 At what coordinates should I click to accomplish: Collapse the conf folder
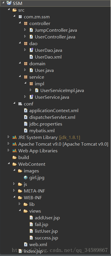pyautogui.click(x=14, y=103)
